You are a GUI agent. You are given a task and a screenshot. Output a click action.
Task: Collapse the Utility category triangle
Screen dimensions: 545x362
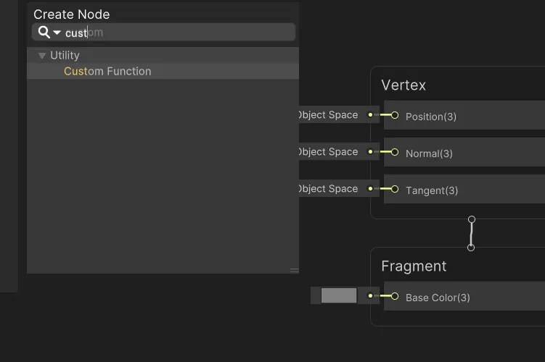point(41,56)
